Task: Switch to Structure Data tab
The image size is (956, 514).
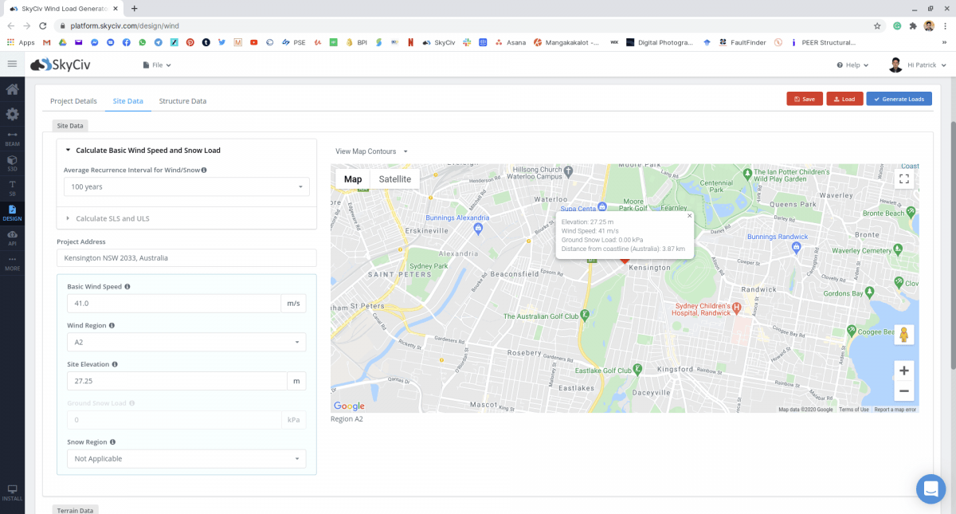Action: (x=182, y=101)
